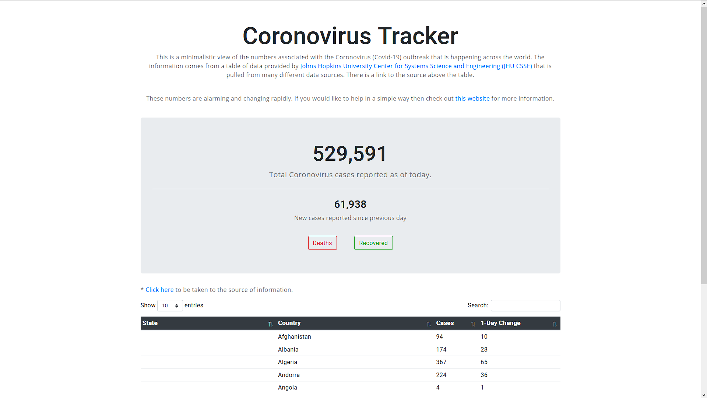Open the 'this website' help link
707x398 pixels.
472,98
